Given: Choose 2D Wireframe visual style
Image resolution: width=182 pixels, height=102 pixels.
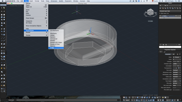Looking at the screenshot, I should 56,31.
